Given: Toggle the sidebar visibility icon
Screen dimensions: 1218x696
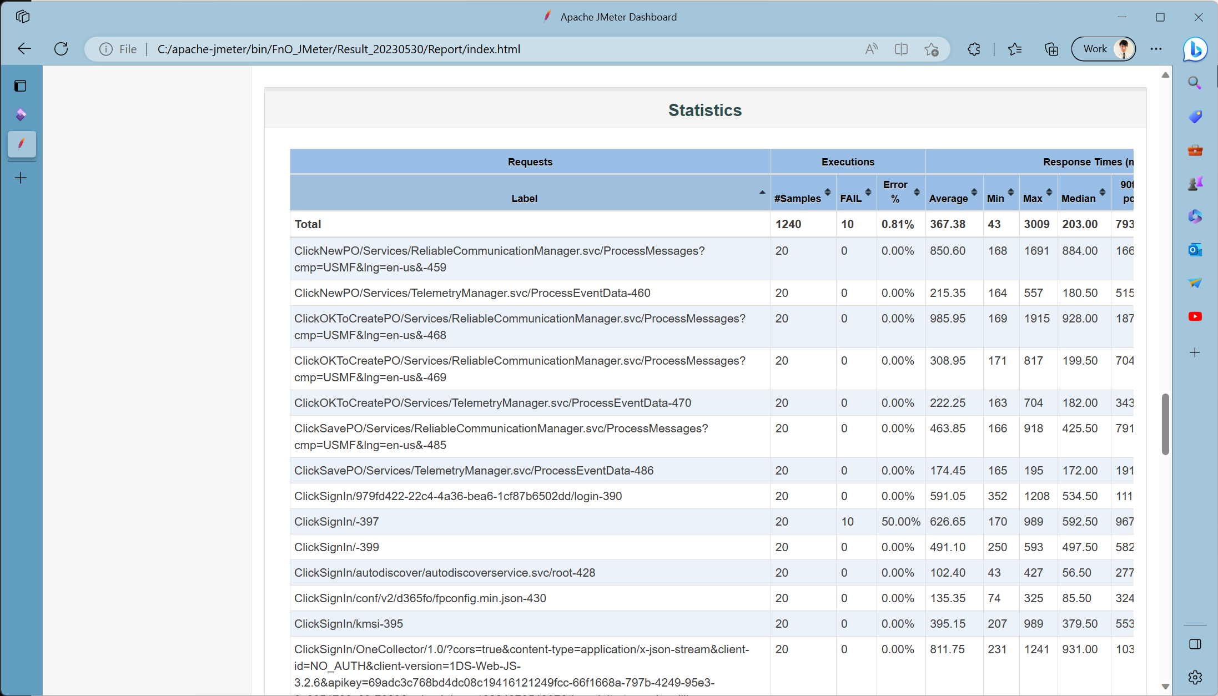Looking at the screenshot, I should pos(1195,644).
